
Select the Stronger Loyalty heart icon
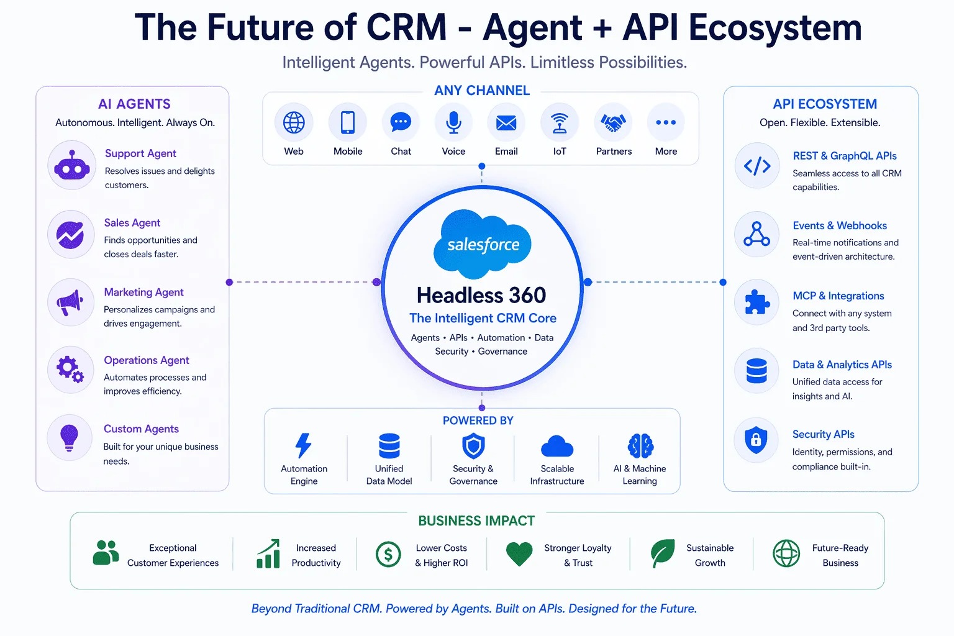(519, 553)
